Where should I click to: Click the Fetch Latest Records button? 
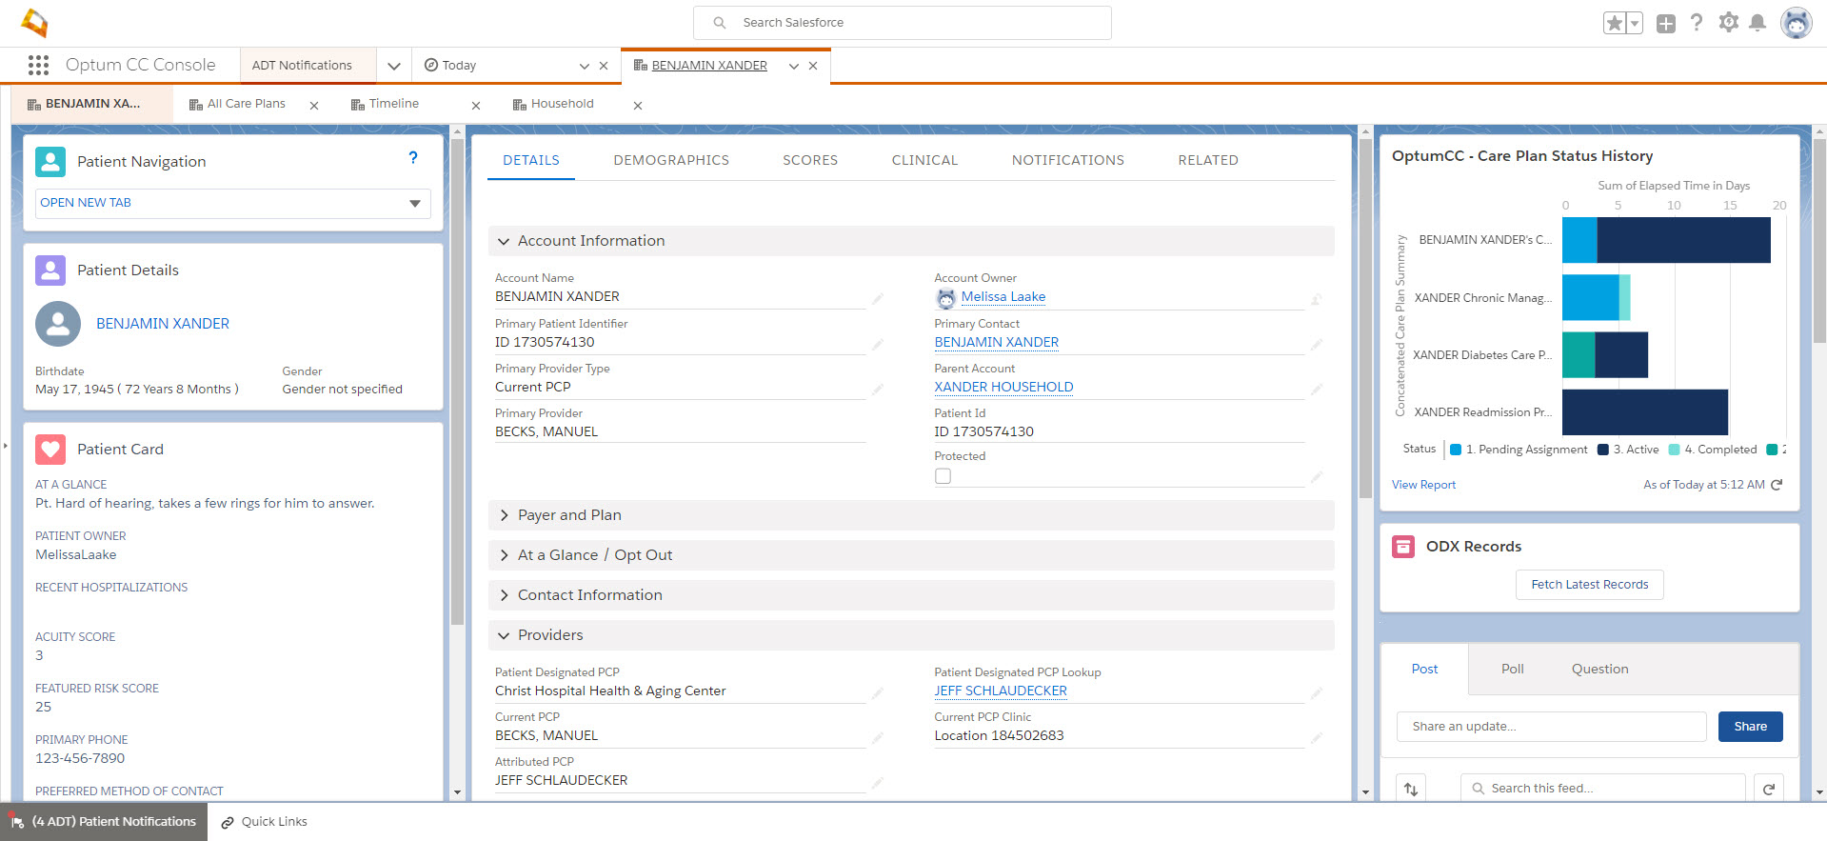point(1589,585)
